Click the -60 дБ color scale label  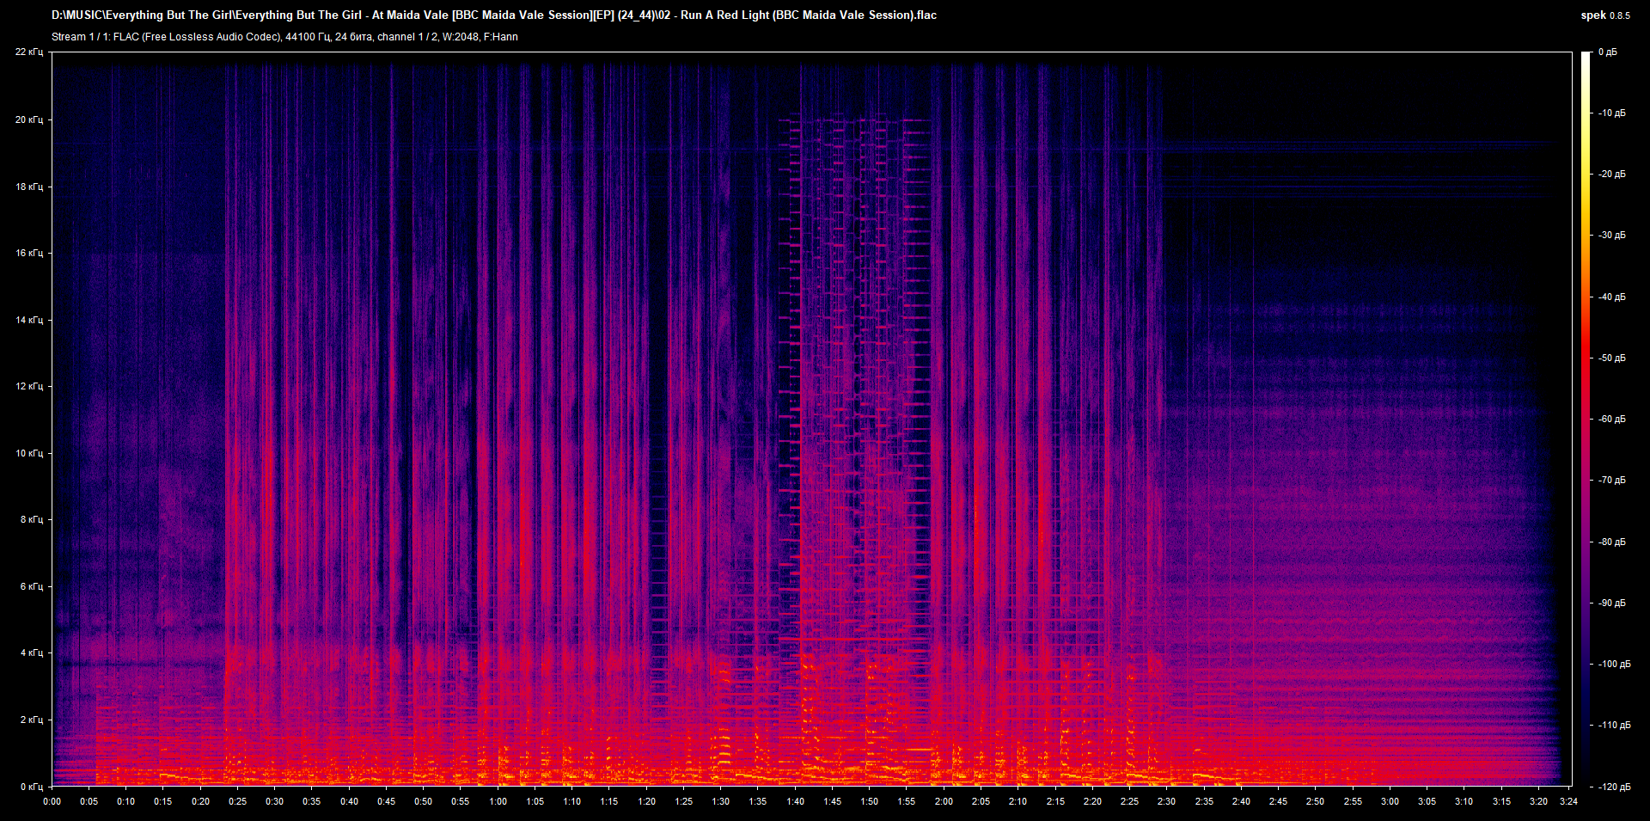[1610, 419]
